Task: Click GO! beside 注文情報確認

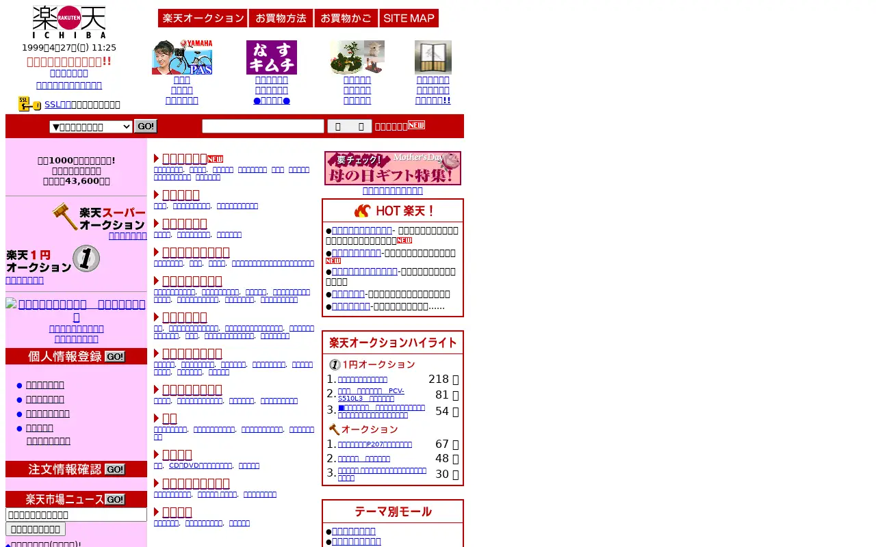Action: tap(115, 469)
